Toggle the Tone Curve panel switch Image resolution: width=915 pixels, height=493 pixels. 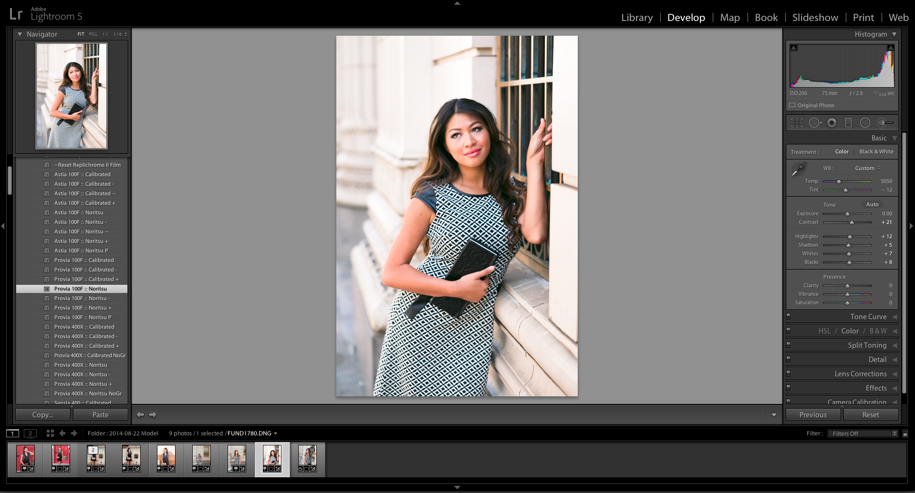(789, 316)
